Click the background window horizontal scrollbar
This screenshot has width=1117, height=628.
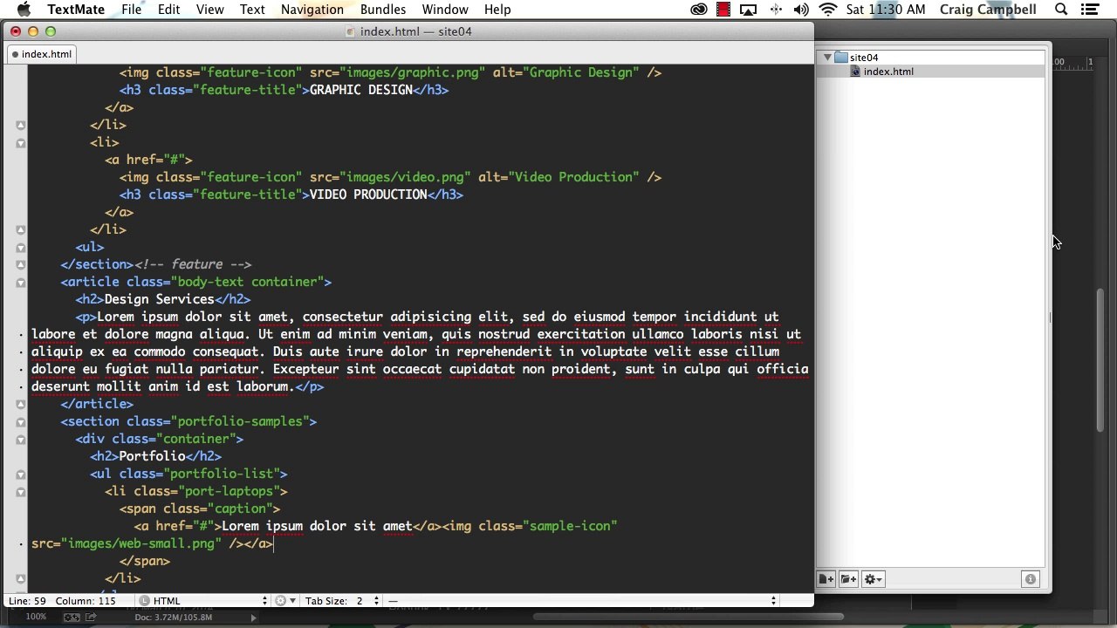689,618
